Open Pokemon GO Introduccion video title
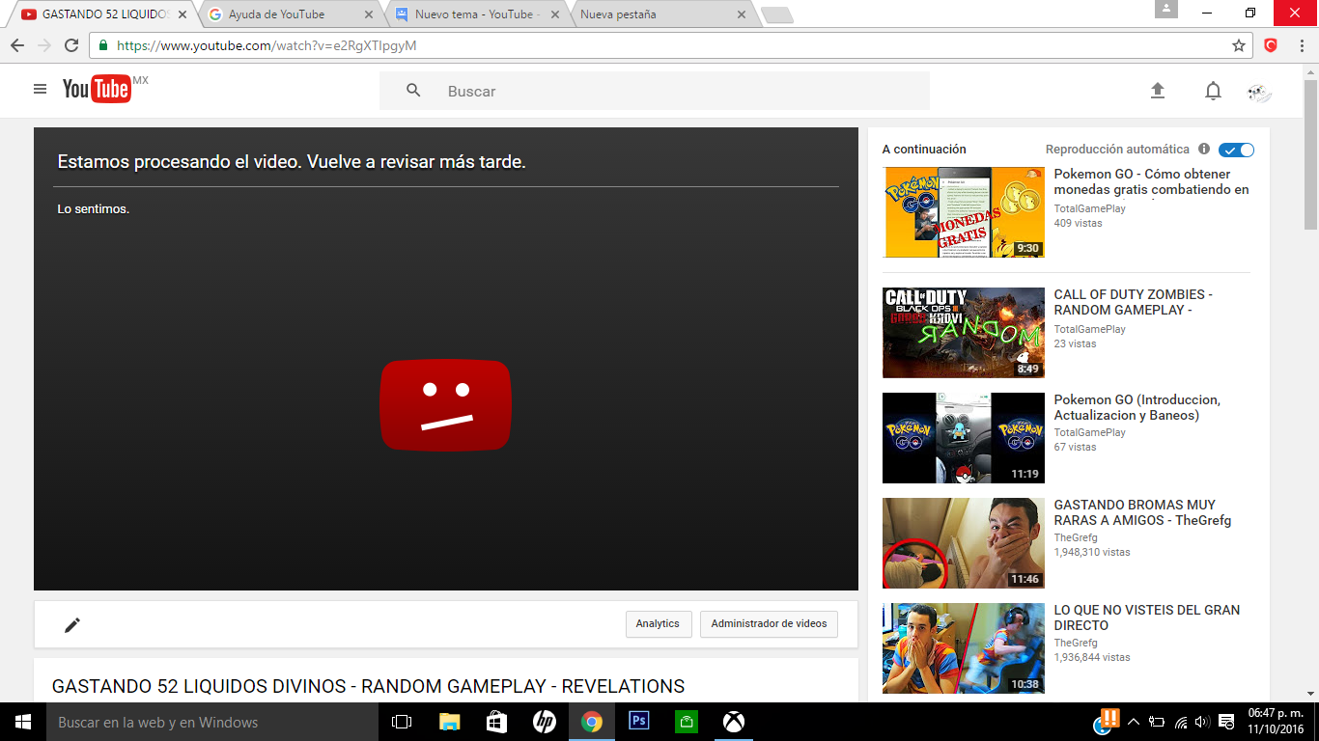 coord(1137,407)
